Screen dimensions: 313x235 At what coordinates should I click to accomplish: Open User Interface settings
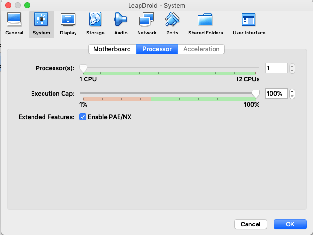(x=248, y=23)
